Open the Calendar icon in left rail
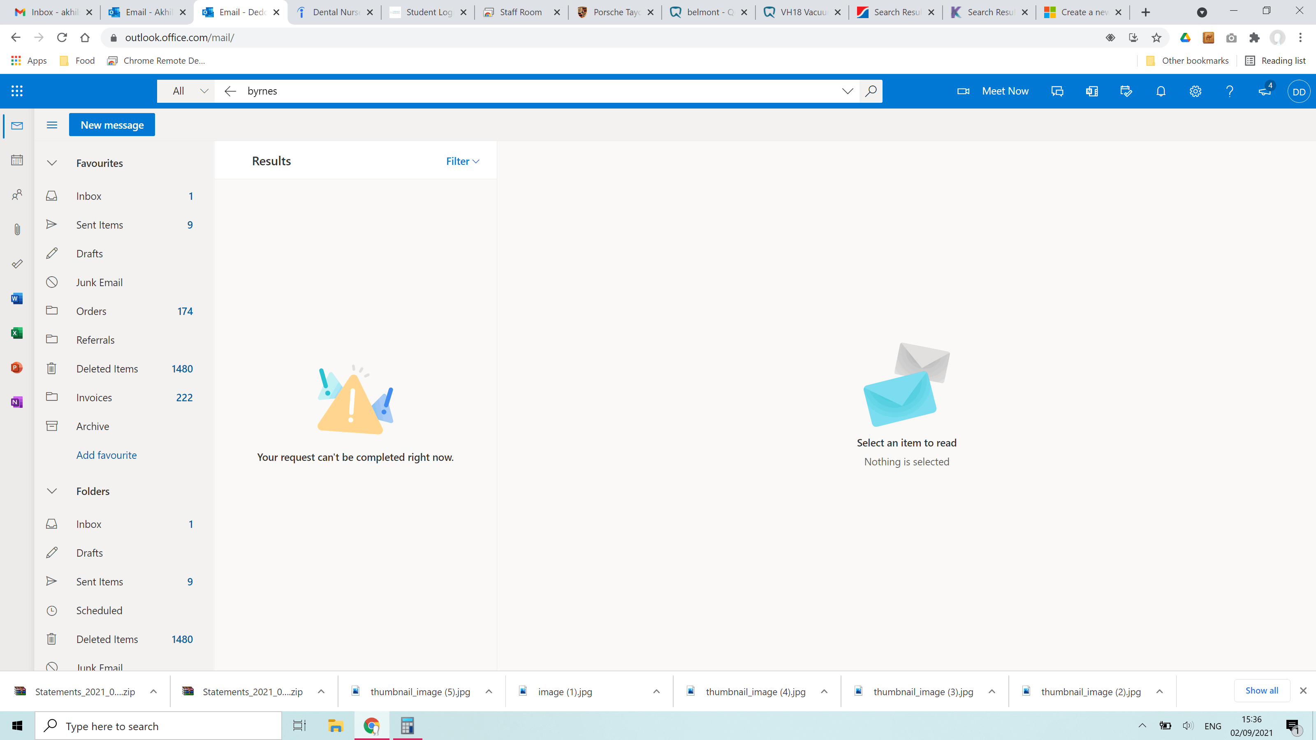 17,160
